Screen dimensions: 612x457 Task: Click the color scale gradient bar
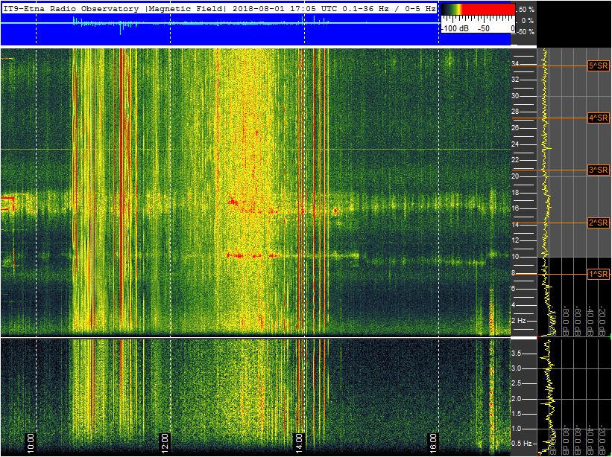click(x=477, y=10)
